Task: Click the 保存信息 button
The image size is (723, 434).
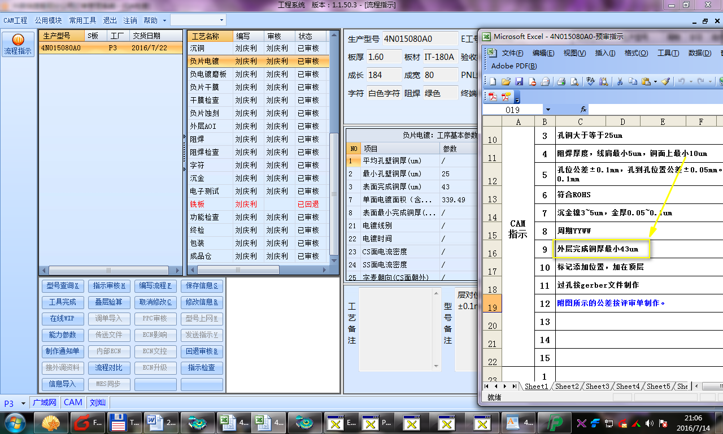Action: click(202, 286)
